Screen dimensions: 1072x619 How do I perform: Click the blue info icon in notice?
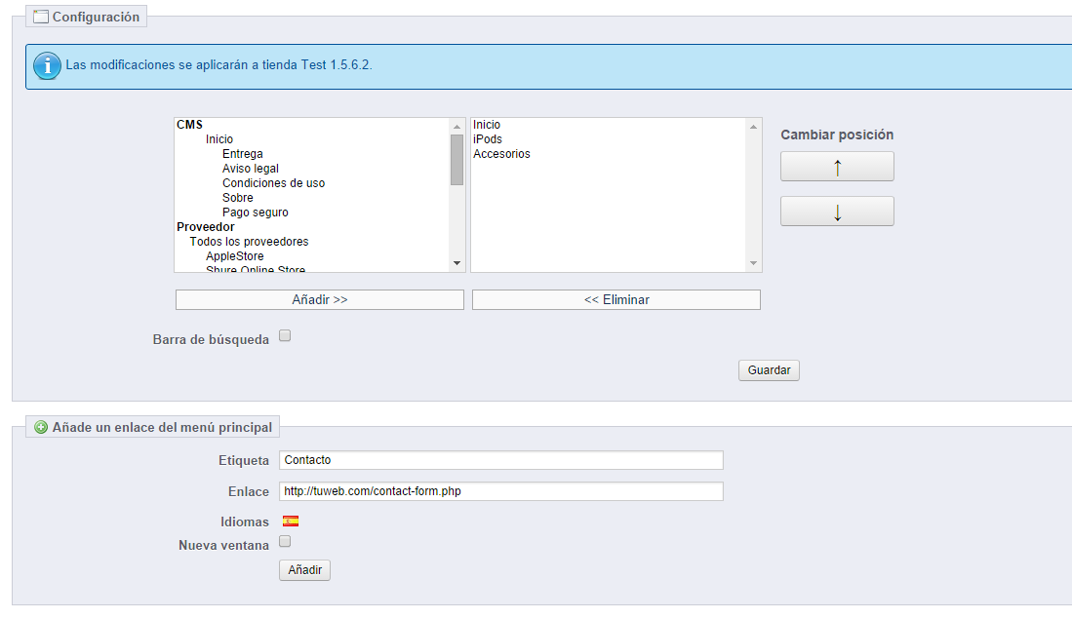(x=47, y=66)
